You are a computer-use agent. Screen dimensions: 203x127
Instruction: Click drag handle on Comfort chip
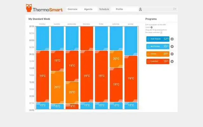point(148,61)
